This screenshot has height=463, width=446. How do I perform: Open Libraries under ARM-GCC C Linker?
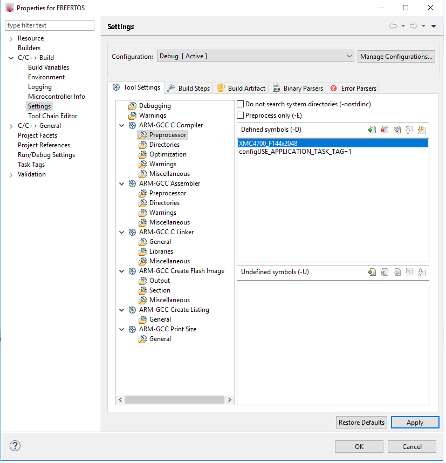161,251
